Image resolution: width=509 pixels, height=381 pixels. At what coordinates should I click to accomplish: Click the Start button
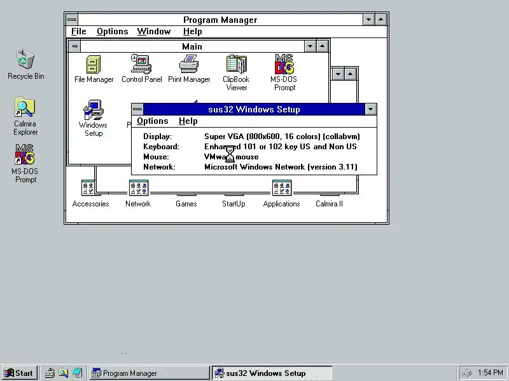point(19,373)
